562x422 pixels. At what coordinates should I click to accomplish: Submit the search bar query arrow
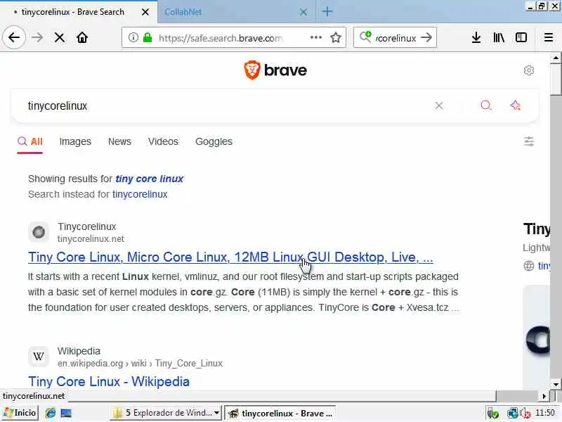click(426, 37)
